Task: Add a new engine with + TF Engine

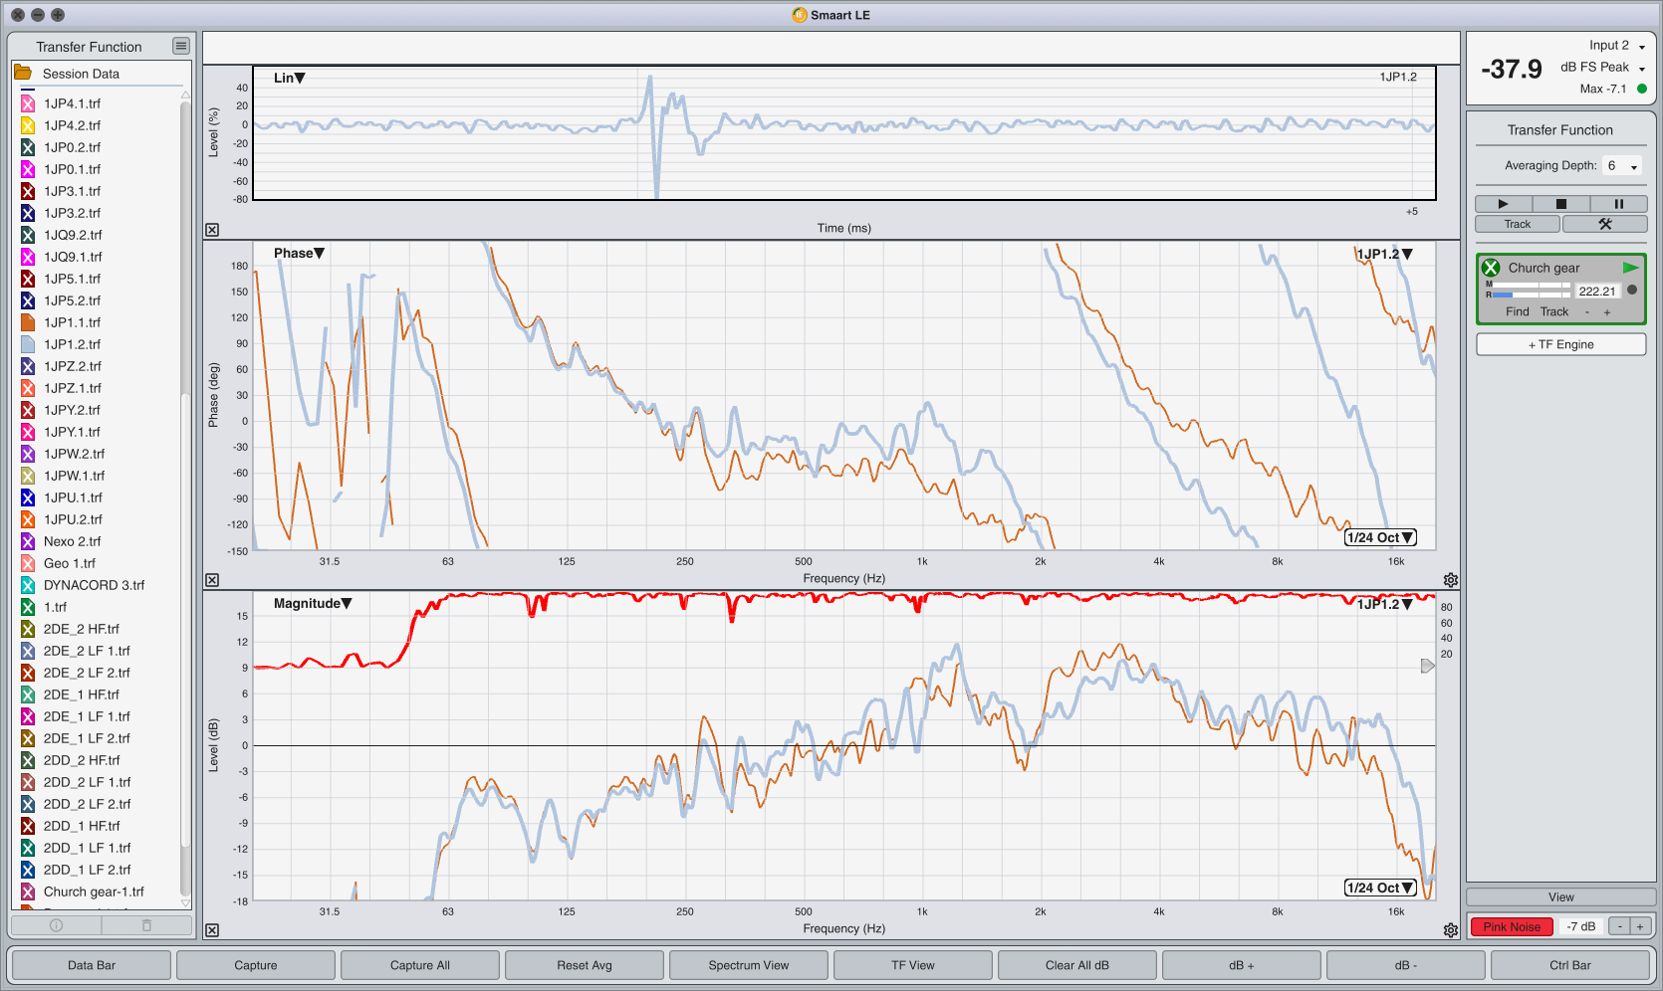Action: pyautogui.click(x=1561, y=344)
